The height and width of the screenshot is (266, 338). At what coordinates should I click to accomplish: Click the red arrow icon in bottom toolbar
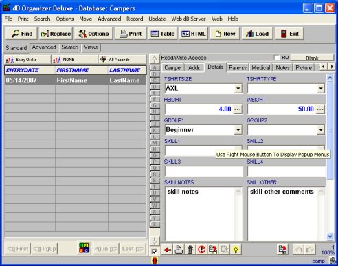(168, 250)
